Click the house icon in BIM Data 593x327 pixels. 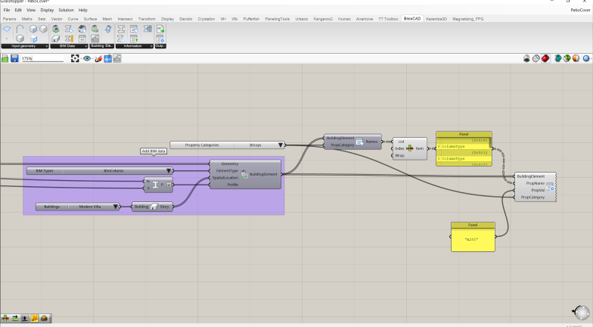click(x=82, y=29)
